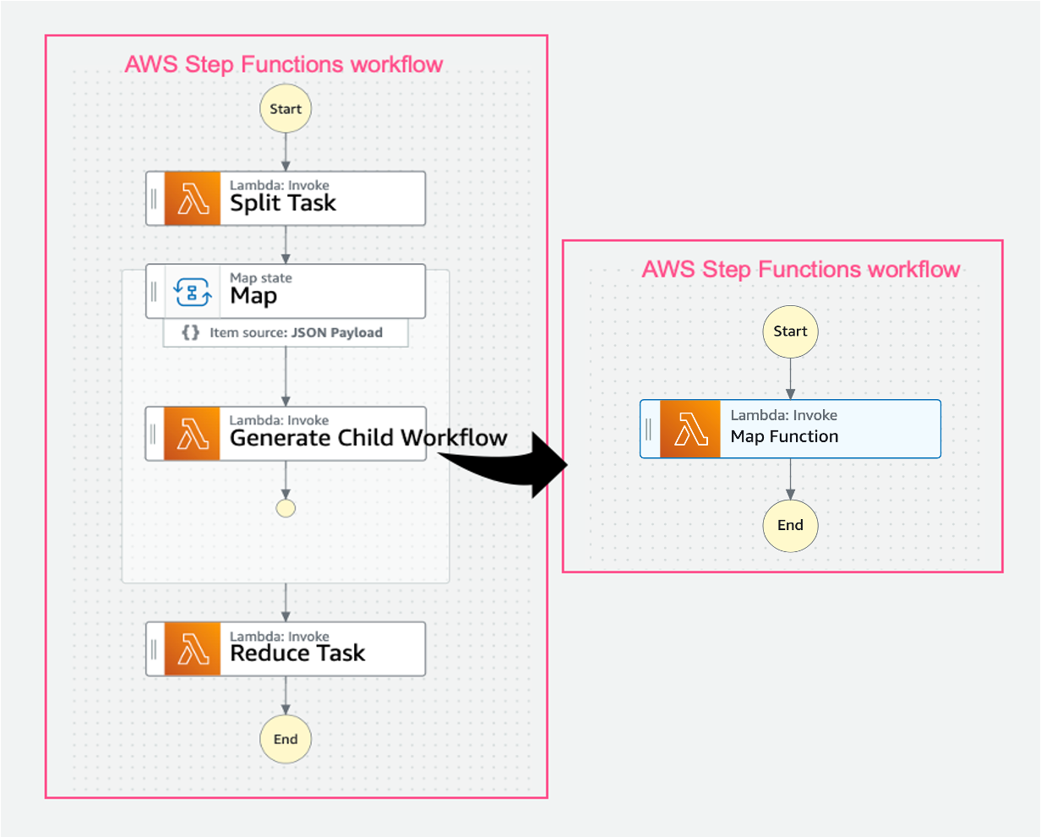Click the Item source: JSON Payload bar
The height and width of the screenshot is (837, 1041).
(286, 333)
